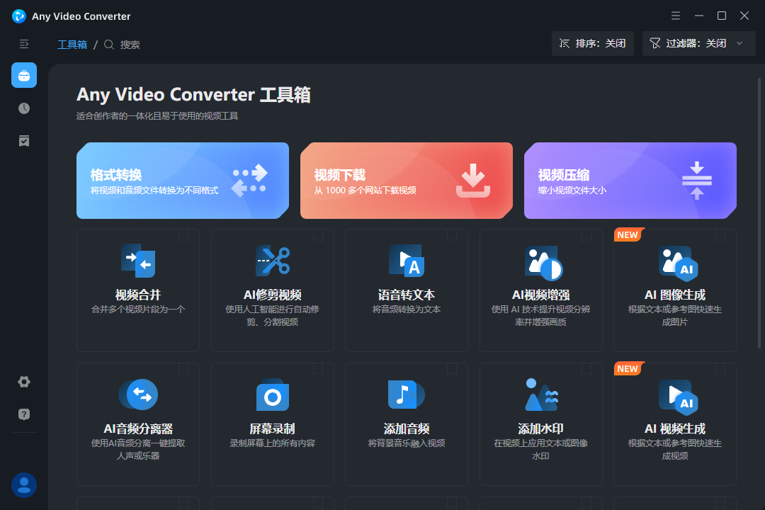Bookmark the AI修剪视频 tool

pos(318,235)
